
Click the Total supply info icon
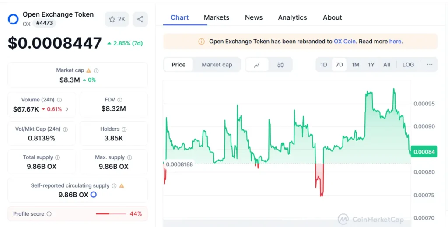[x=57, y=157]
